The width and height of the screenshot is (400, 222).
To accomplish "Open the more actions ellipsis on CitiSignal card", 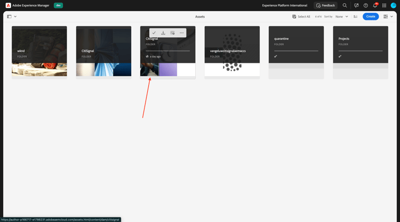I will pos(182,33).
